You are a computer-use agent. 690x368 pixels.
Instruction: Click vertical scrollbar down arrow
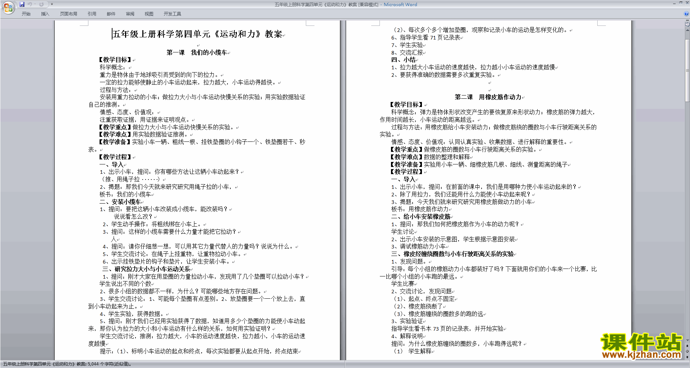click(687, 340)
